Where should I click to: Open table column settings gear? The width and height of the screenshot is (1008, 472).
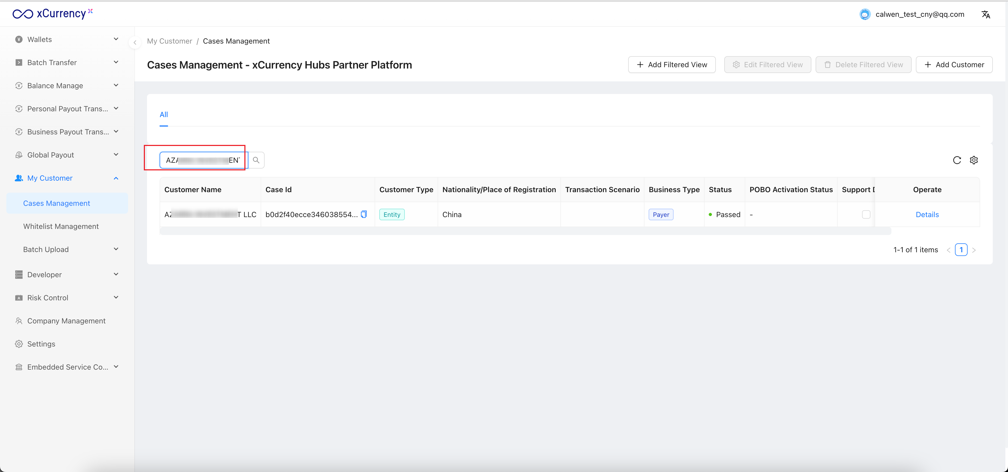click(x=974, y=160)
